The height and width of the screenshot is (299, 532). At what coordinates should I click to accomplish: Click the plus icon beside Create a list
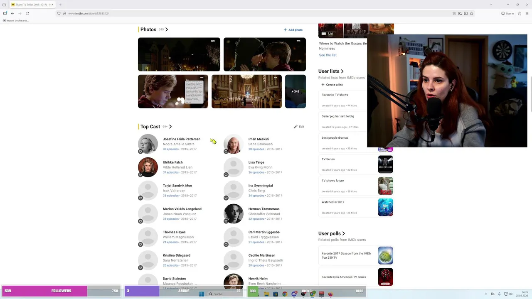pyautogui.click(x=323, y=85)
